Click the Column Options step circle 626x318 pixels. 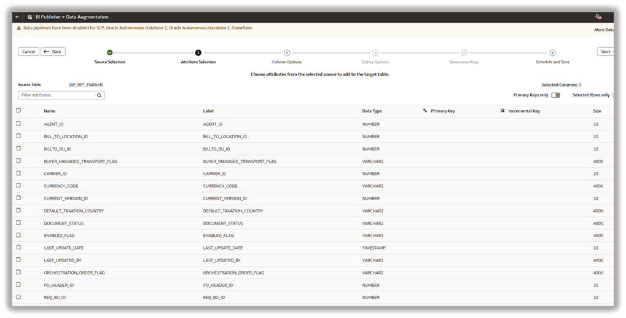tap(287, 53)
